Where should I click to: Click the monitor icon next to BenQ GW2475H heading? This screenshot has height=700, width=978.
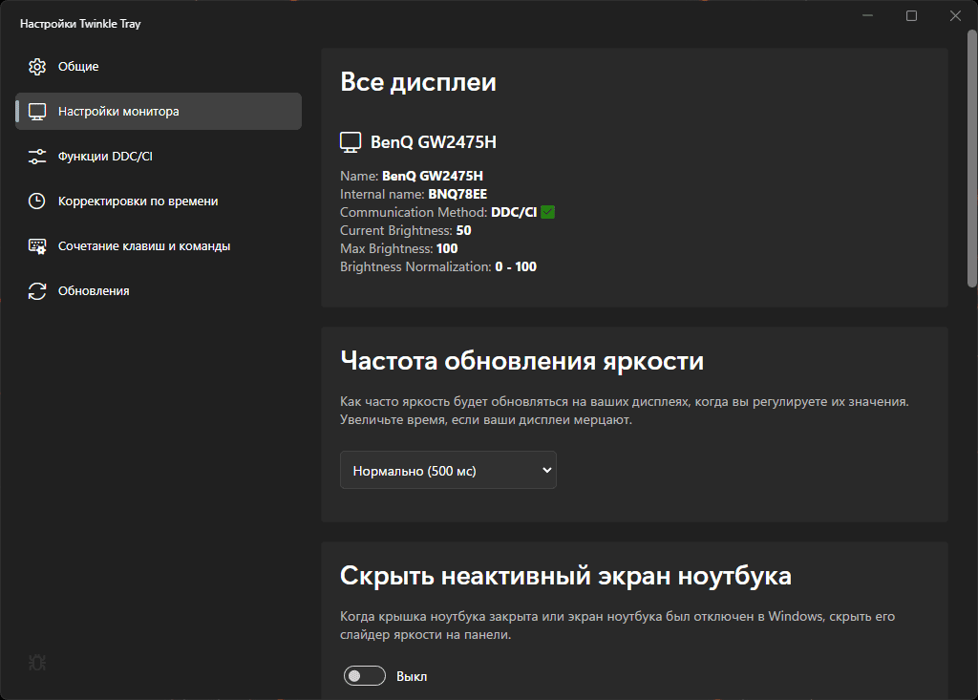[351, 142]
